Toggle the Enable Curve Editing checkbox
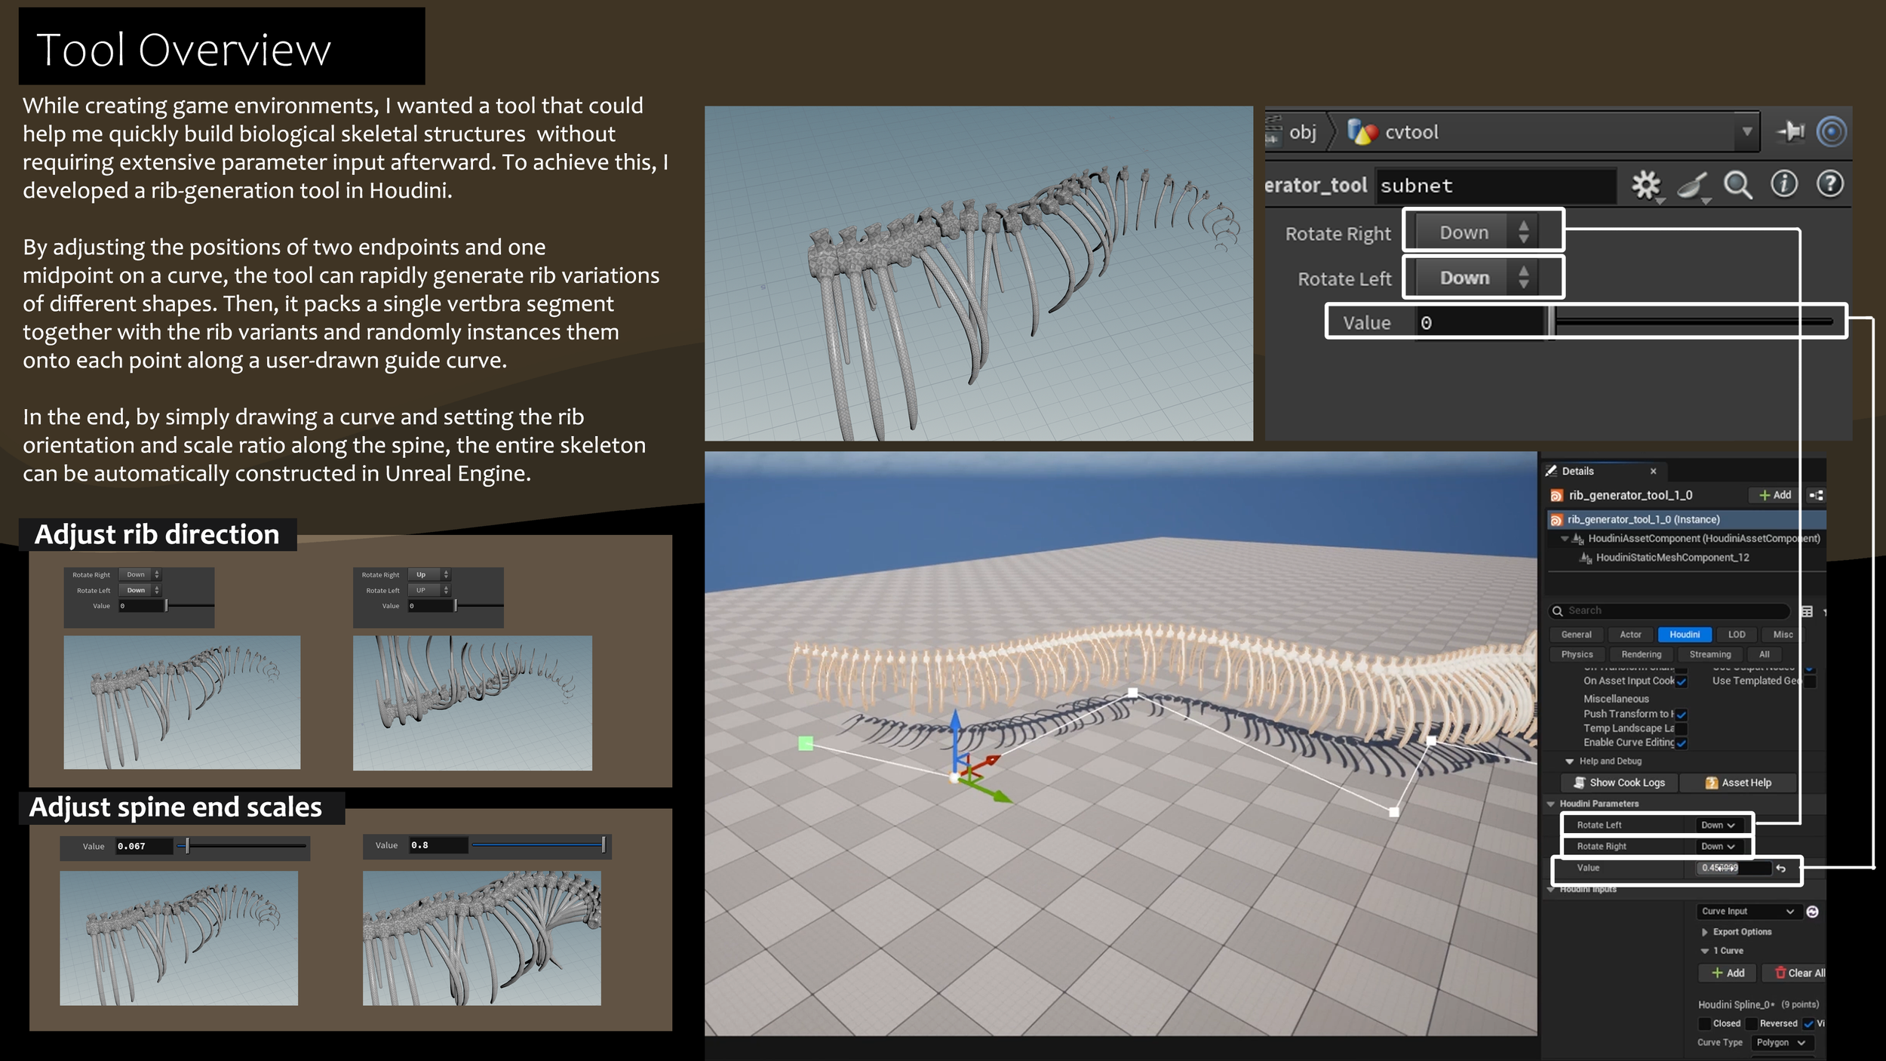1886x1061 pixels. coord(1682,743)
